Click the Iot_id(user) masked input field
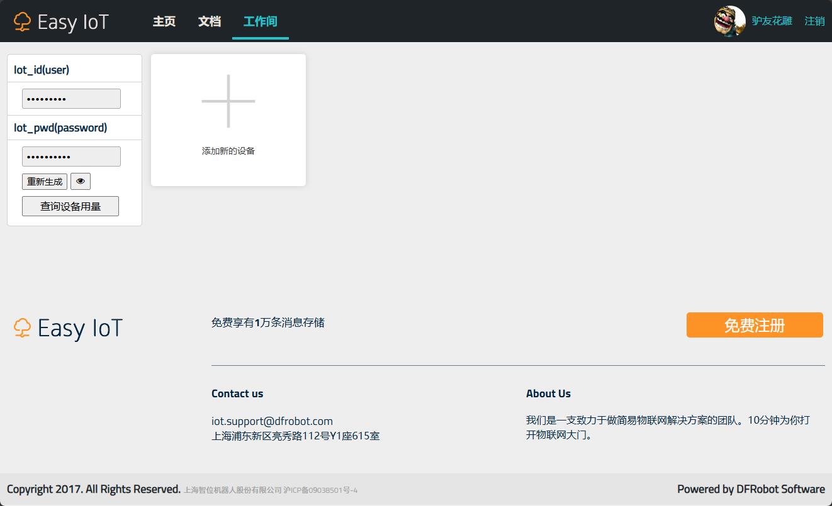The image size is (832, 506). (x=71, y=99)
